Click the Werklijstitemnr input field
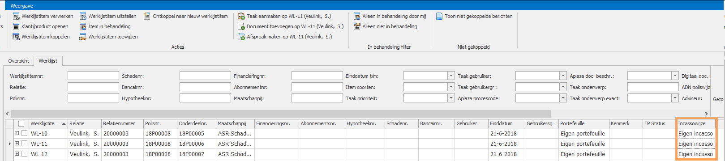Screen dimensions: 725x161 (x=93, y=76)
